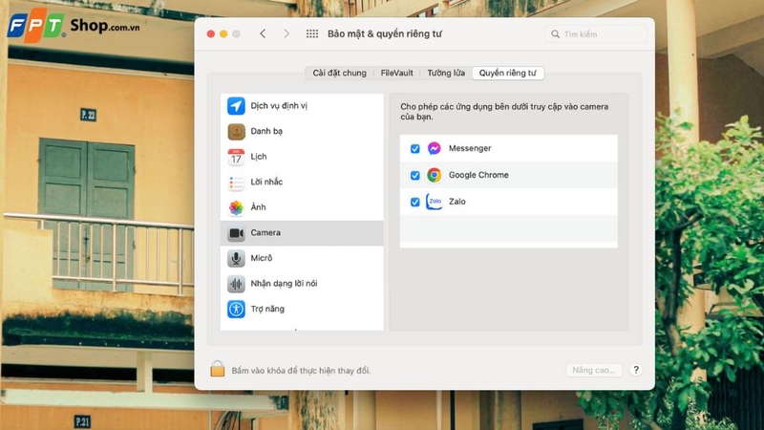The image size is (764, 430).
Task: Click the Tìm kiếm search field
Action: pyautogui.click(x=597, y=34)
